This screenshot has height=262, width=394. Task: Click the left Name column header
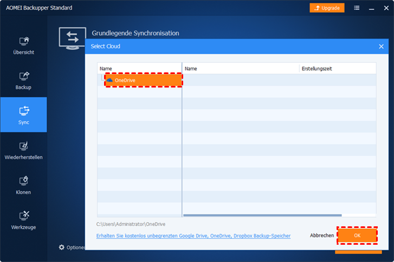pos(139,69)
